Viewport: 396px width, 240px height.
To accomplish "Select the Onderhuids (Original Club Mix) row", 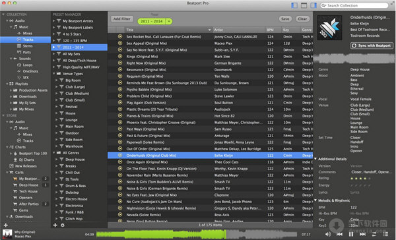I will [x=211, y=156].
